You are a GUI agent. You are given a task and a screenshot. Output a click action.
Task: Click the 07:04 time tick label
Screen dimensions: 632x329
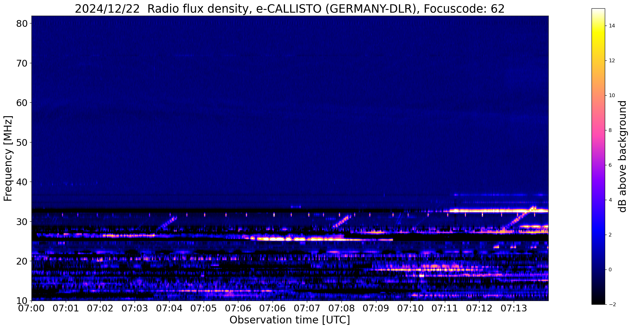click(169, 308)
